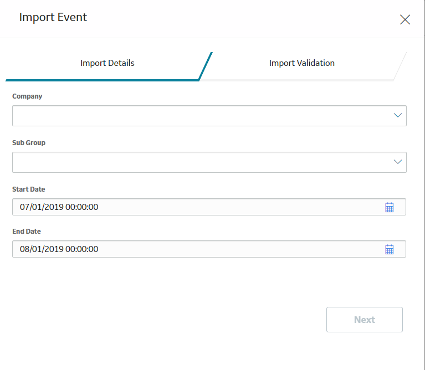Image resolution: width=425 pixels, height=370 pixels.
Task: Click the 07/01/2019 date in Start Date
Action: [42, 207]
